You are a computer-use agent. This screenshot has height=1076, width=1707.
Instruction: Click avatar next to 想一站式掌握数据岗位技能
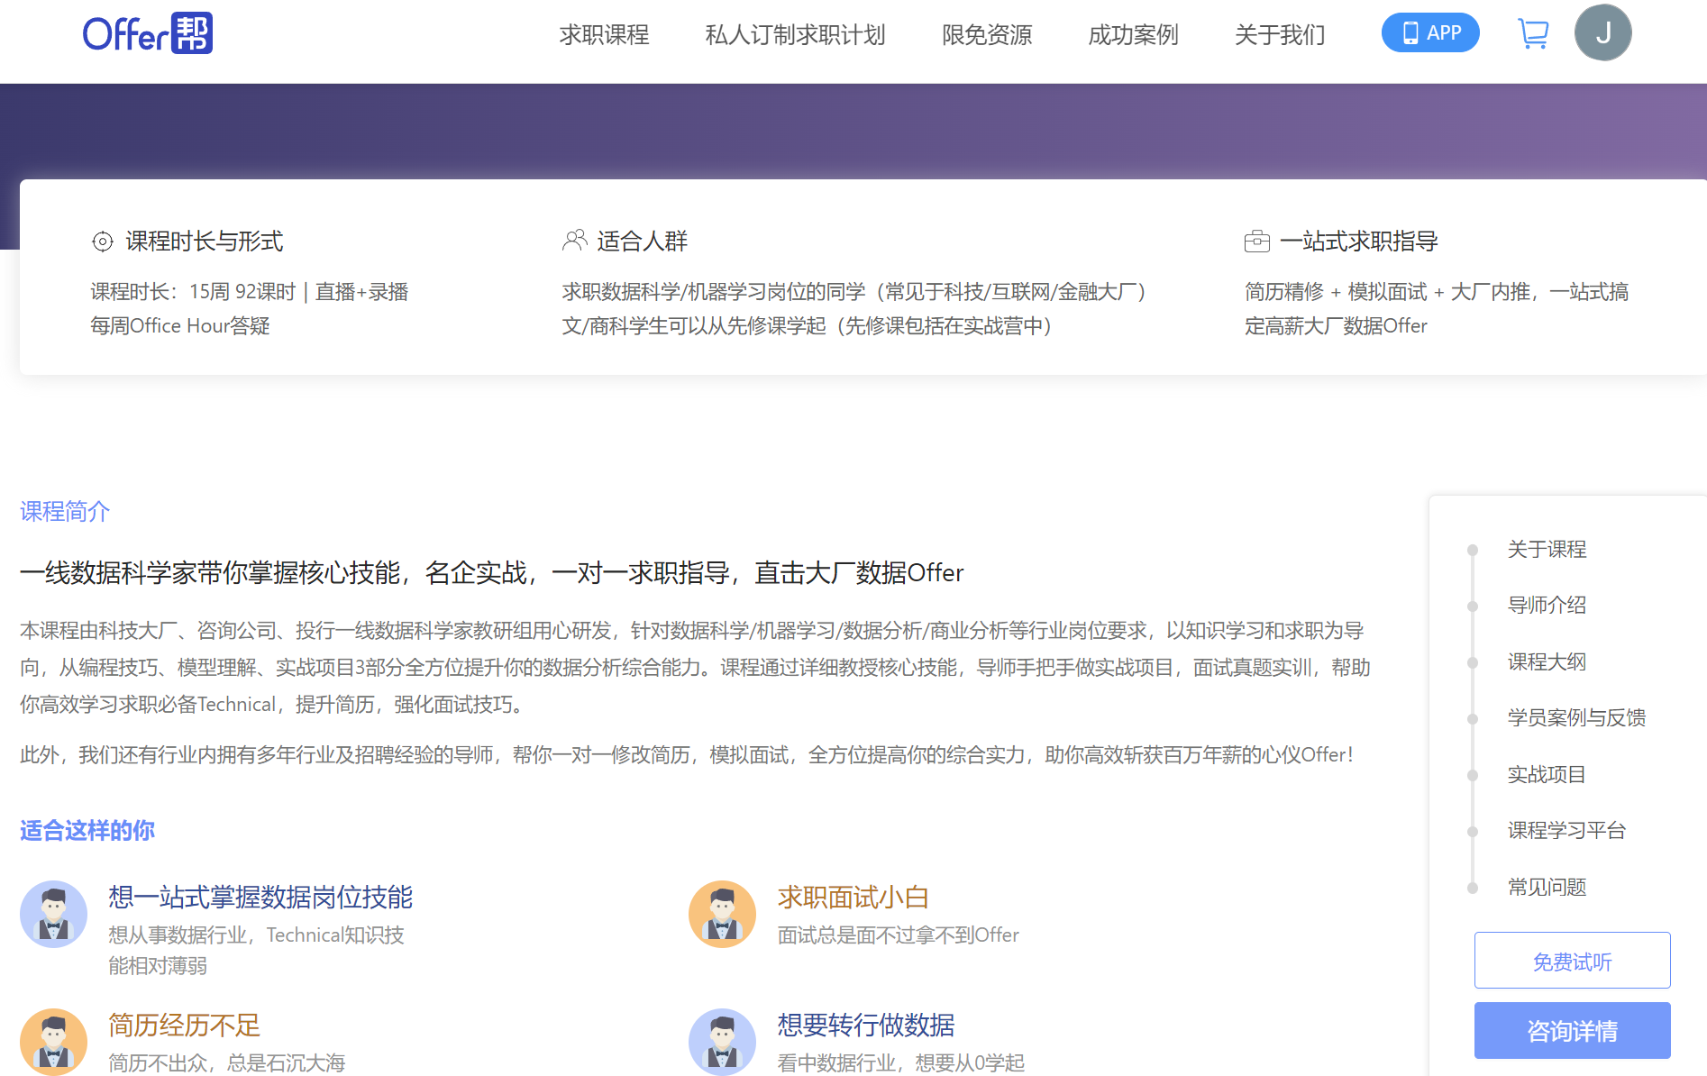point(53,914)
